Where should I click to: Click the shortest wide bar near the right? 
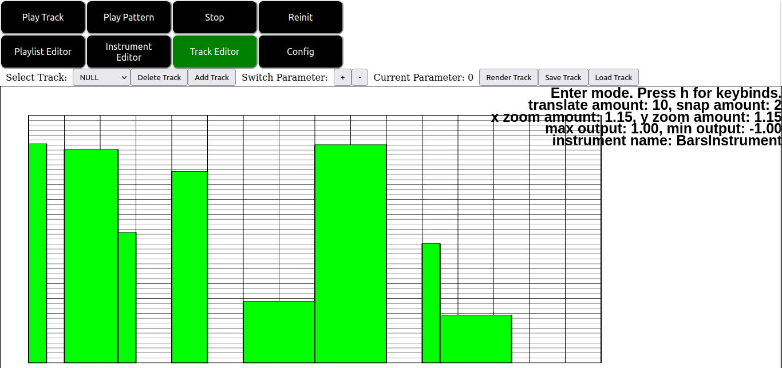click(476, 339)
